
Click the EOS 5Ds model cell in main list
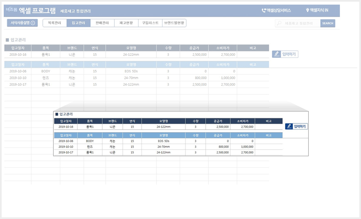[131, 71]
